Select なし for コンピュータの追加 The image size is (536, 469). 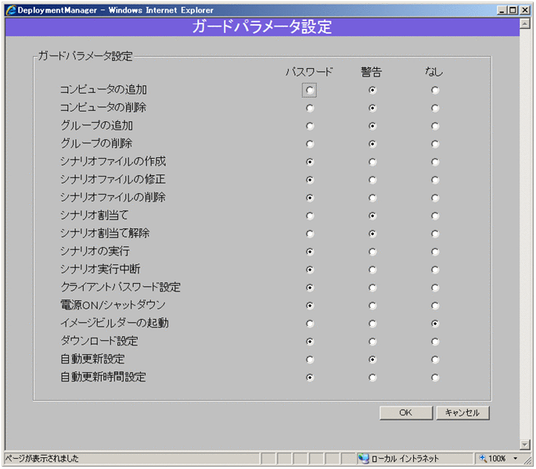click(435, 90)
